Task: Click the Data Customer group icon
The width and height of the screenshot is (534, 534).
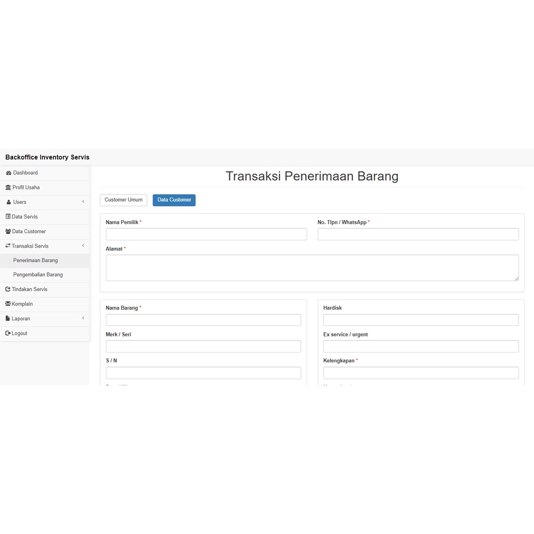Action: point(8,231)
